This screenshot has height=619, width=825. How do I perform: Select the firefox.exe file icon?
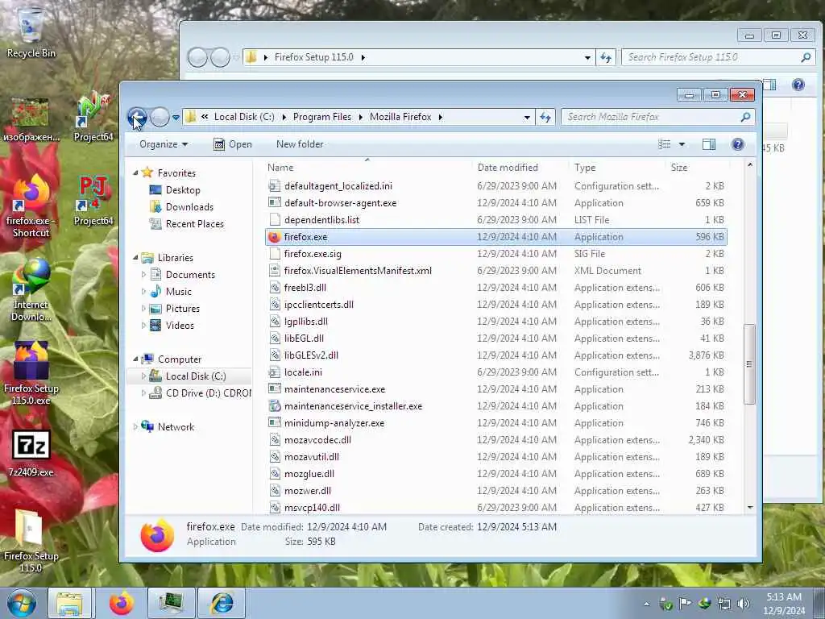[x=274, y=237]
